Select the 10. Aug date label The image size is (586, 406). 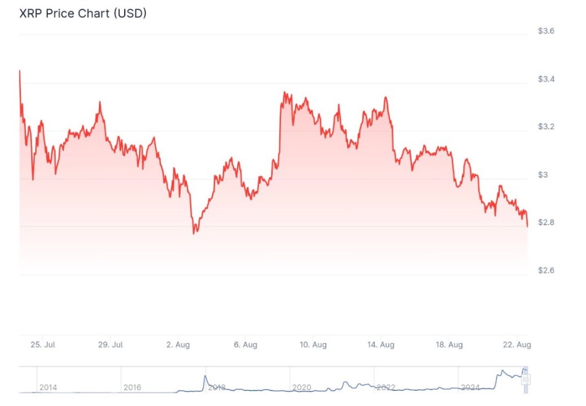[313, 344]
